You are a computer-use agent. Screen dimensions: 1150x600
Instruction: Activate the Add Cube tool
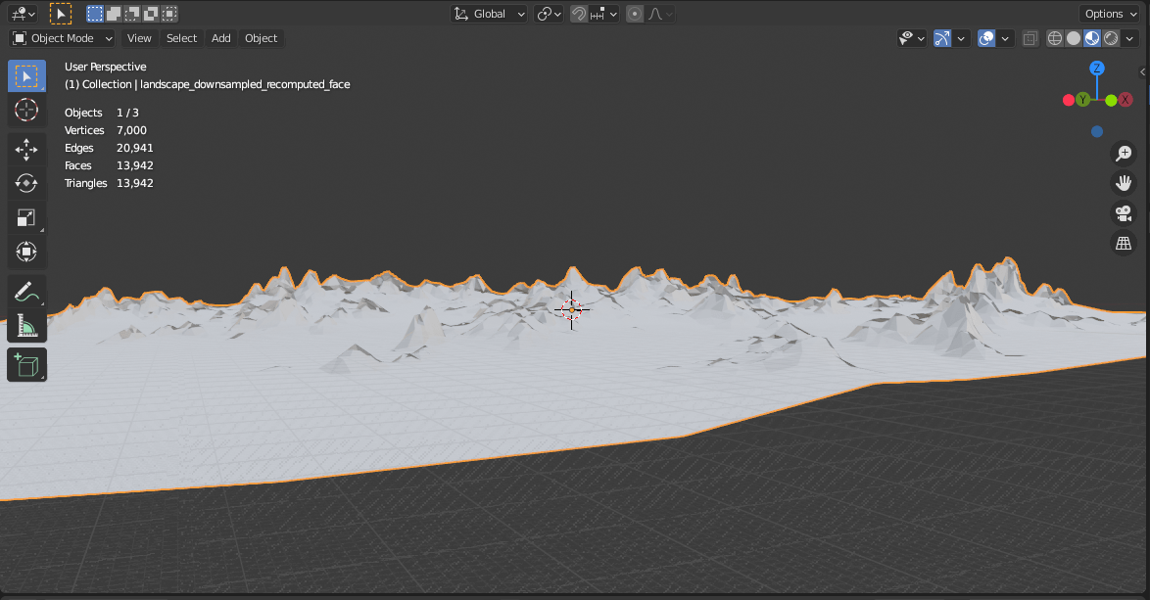(26, 364)
